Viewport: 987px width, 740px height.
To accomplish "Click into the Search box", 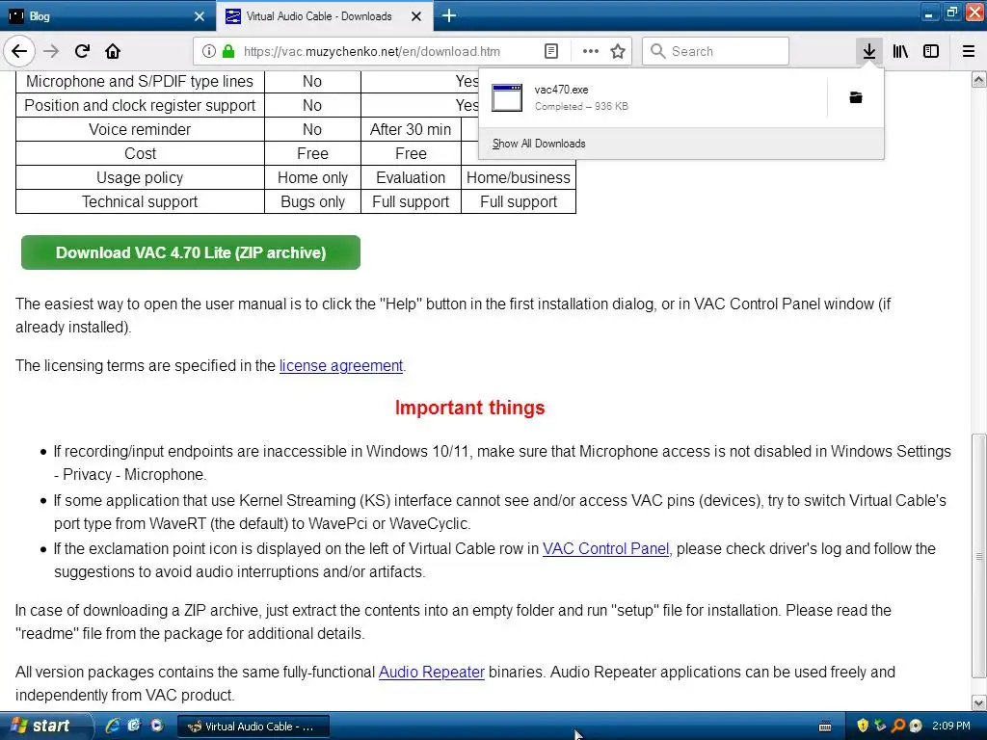I will tap(716, 51).
